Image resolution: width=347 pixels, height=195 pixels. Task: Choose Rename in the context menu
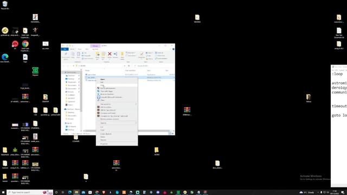117,140
